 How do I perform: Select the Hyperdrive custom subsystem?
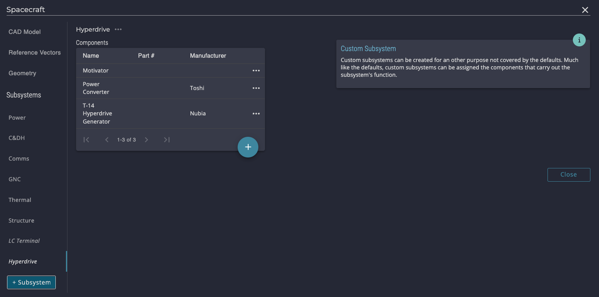23,262
